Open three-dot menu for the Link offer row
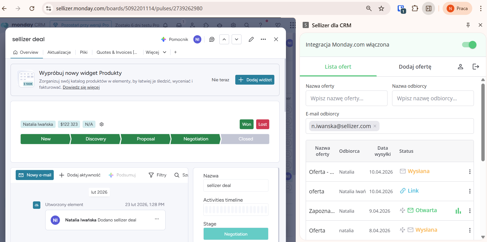 (x=470, y=191)
